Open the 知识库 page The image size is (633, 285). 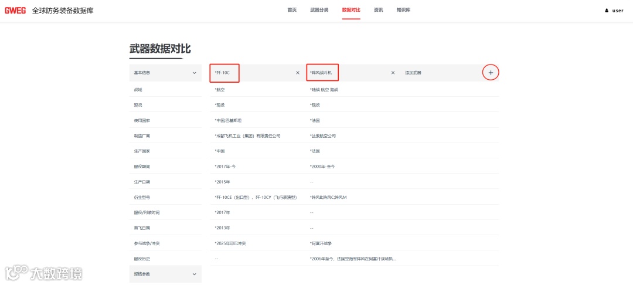403,10
